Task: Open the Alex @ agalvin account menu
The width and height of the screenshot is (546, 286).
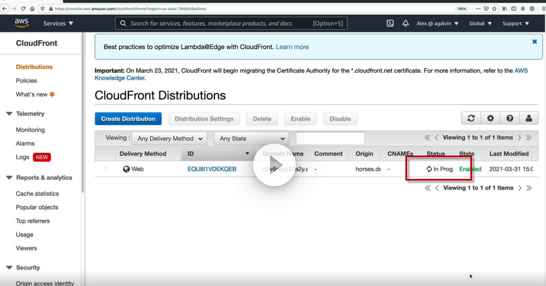Action: [x=437, y=23]
